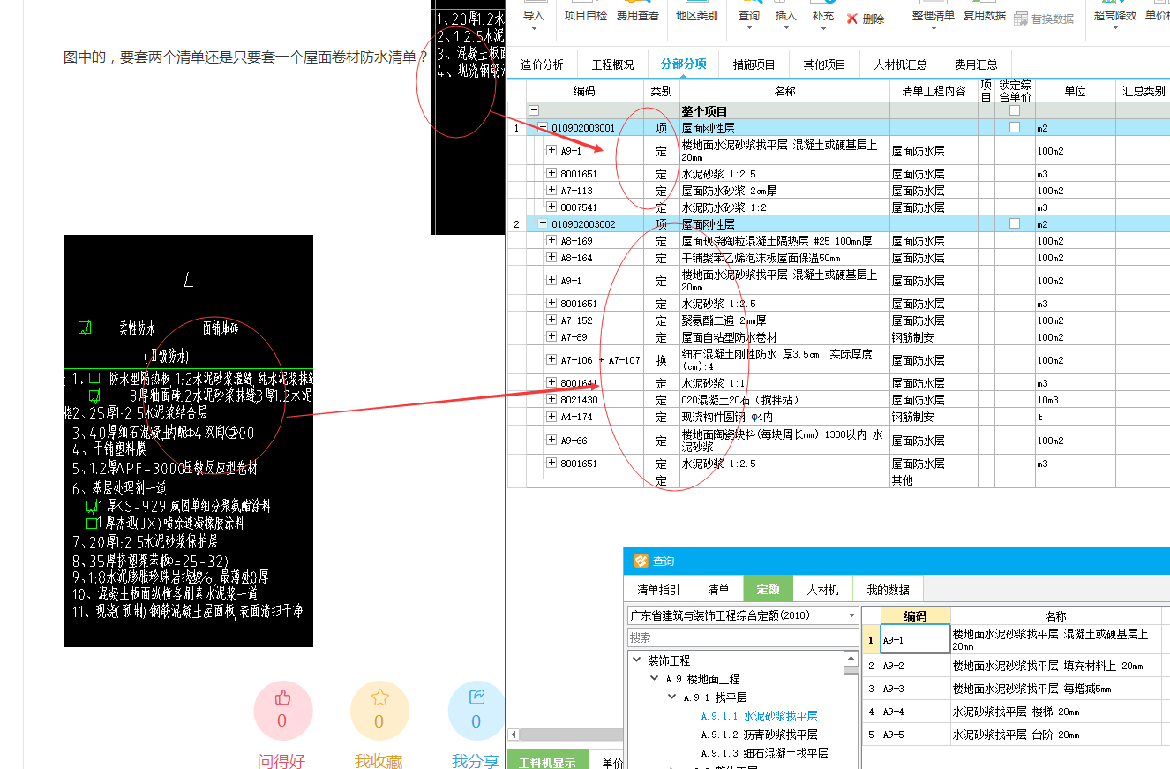Open the 工料机显示 bottom tab

[546, 761]
